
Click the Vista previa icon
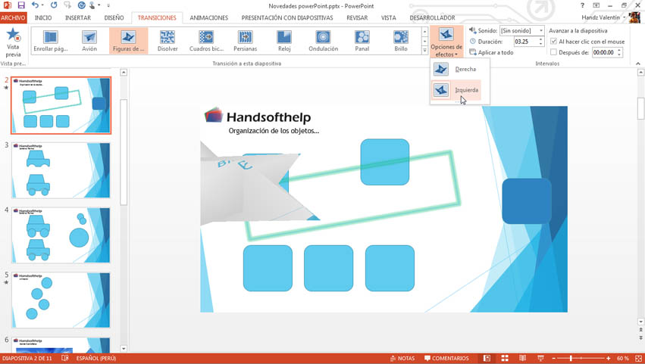[13, 36]
